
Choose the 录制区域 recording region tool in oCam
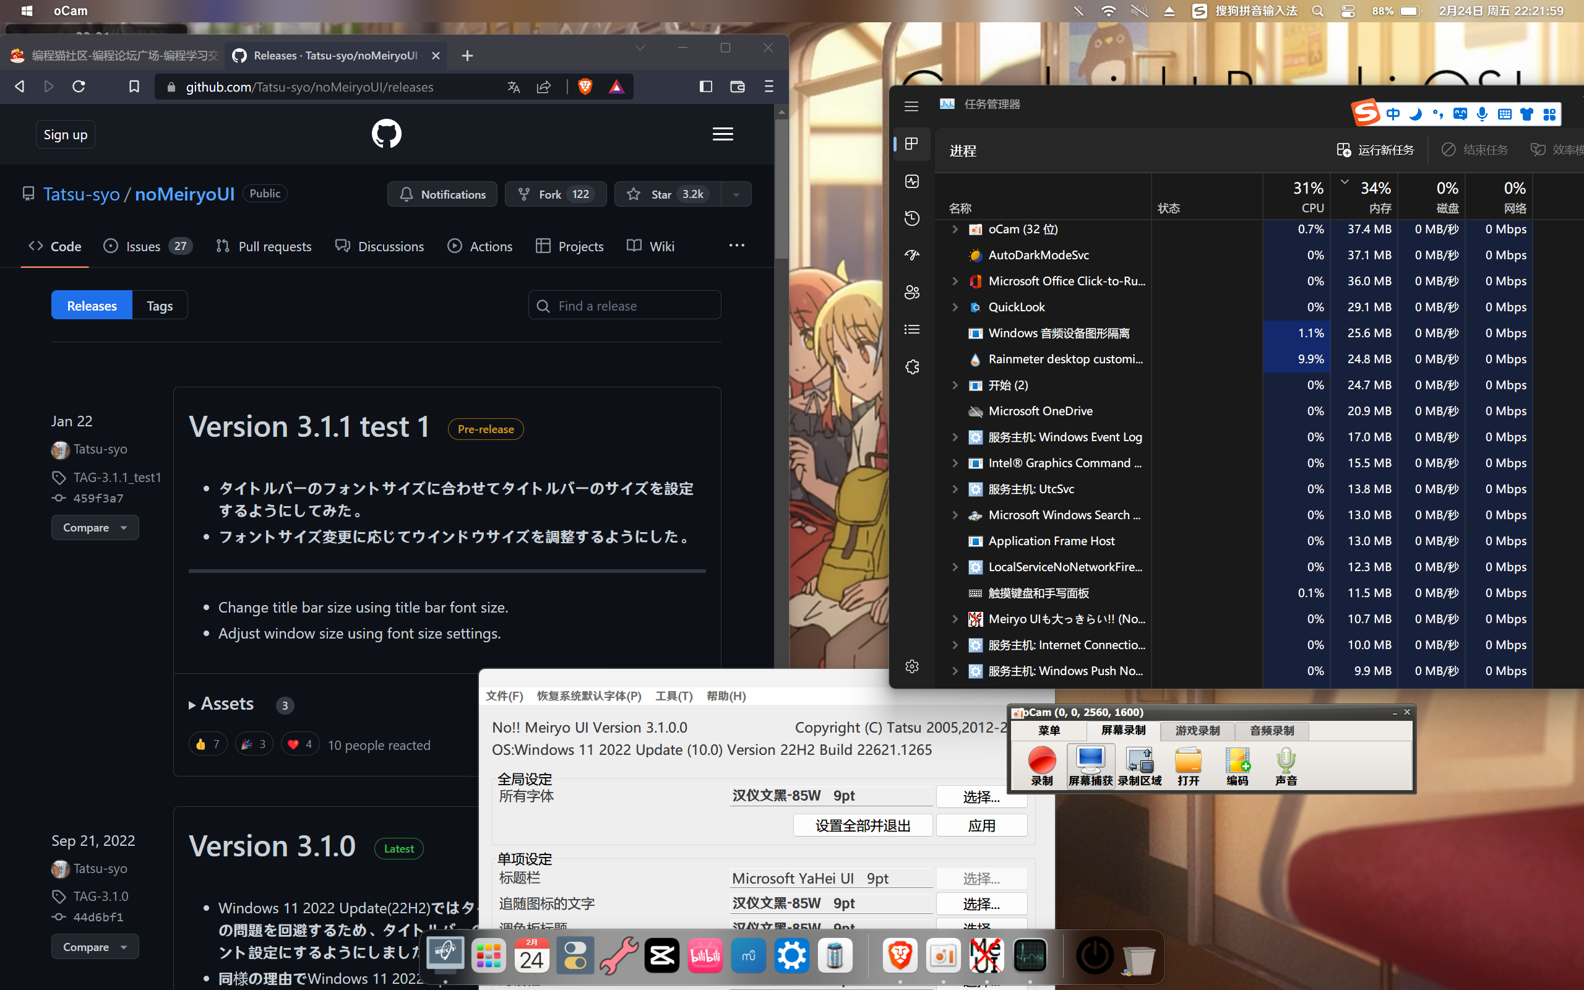pos(1140,765)
